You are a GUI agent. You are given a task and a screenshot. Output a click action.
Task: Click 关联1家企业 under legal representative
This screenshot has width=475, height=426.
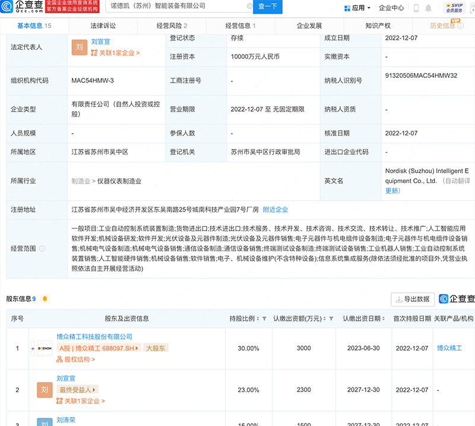[115, 53]
